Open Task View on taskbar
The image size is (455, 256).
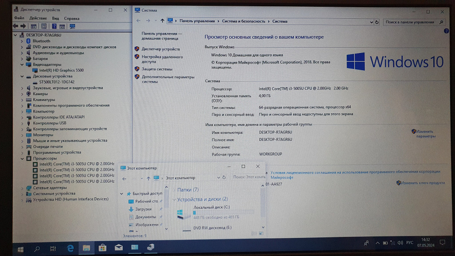[x=53, y=248]
